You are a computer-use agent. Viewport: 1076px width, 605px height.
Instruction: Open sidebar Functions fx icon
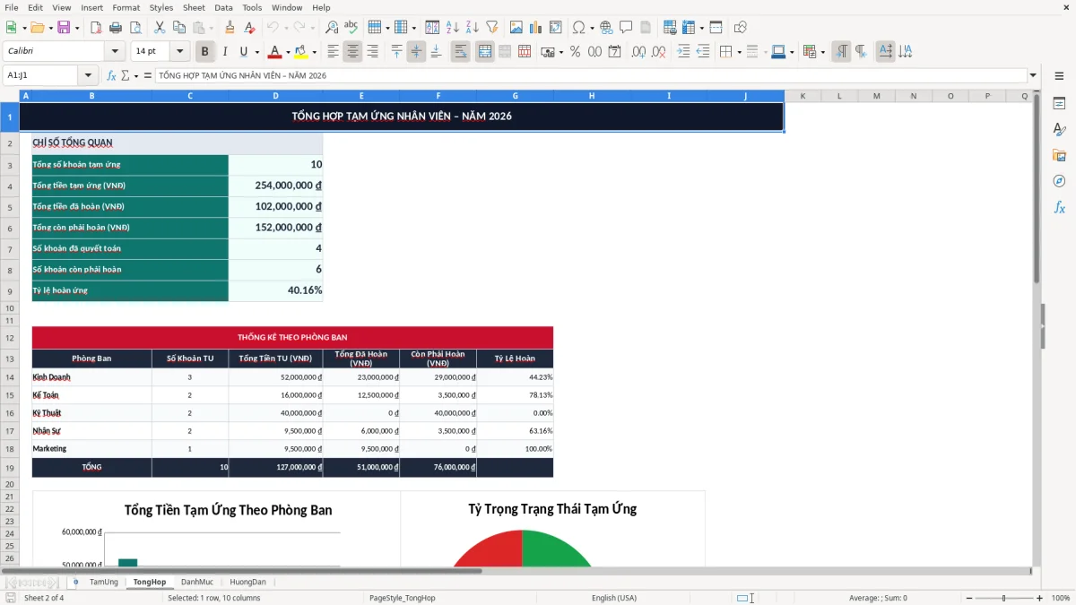tap(1059, 207)
